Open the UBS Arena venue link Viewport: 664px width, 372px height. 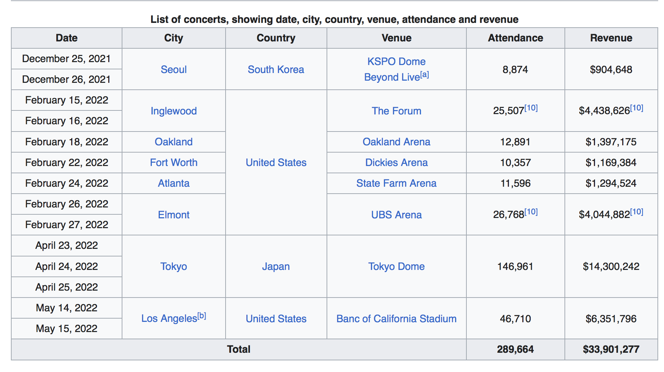(x=396, y=215)
